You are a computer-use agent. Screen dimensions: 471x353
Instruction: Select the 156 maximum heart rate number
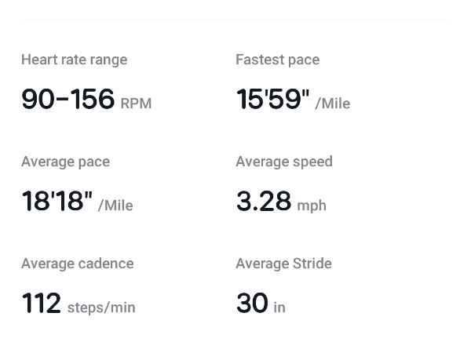pyautogui.click(x=93, y=100)
